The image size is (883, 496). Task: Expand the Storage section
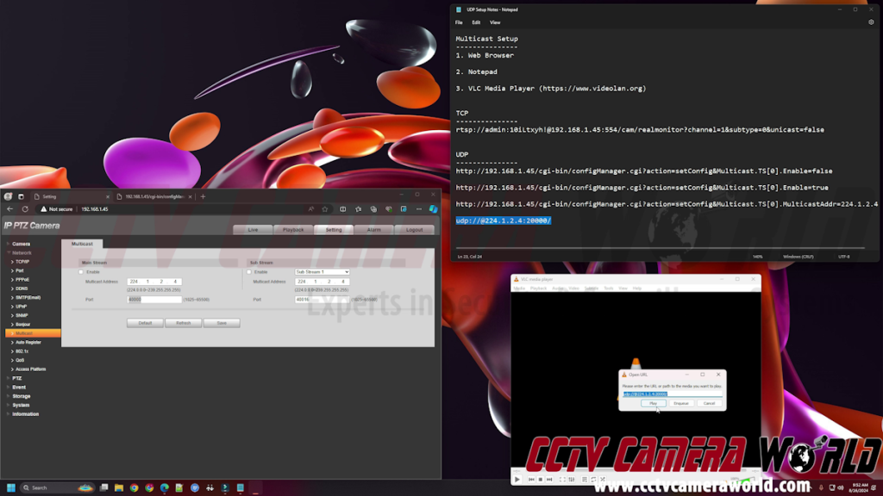click(22, 396)
